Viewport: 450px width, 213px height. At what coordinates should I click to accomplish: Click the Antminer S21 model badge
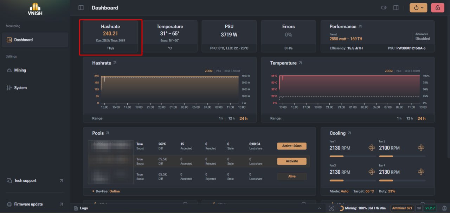(x=402, y=208)
